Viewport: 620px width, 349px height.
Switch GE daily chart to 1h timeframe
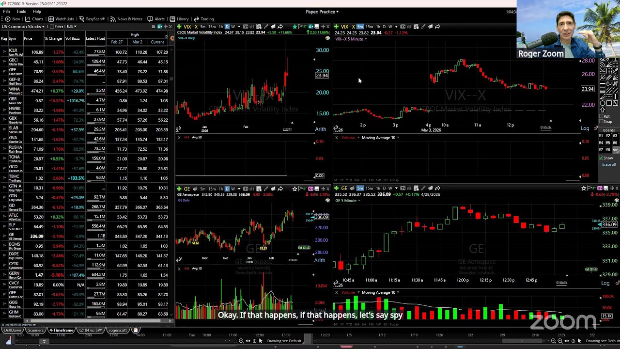[x=220, y=189]
